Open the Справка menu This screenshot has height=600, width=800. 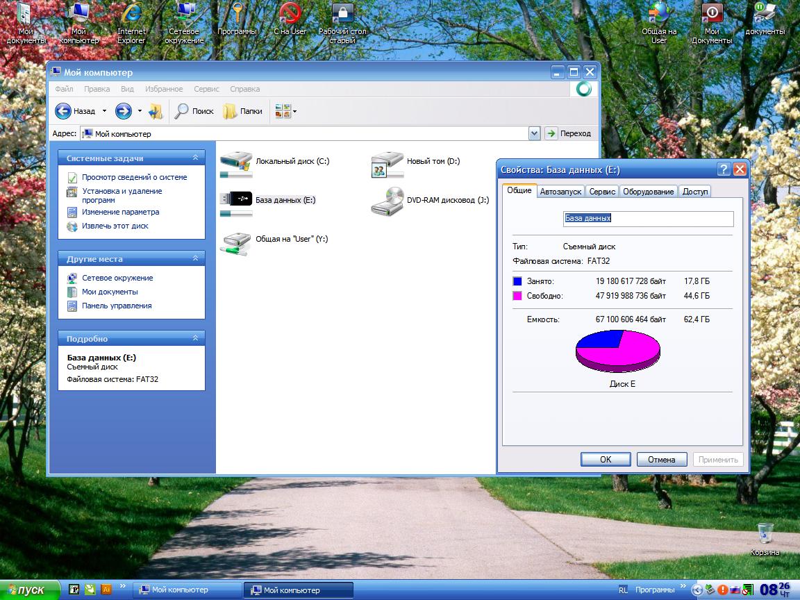click(x=245, y=89)
